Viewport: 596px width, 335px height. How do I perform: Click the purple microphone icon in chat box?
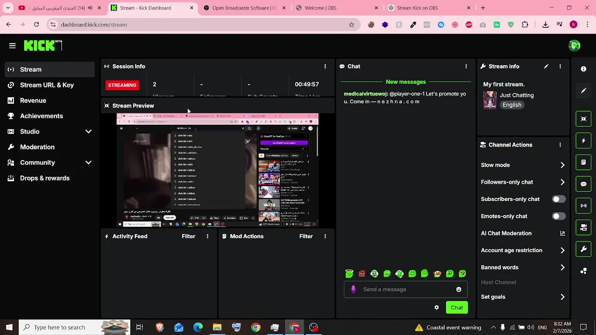tap(353, 289)
